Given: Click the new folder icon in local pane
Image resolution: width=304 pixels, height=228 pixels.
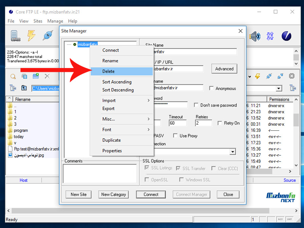Looking at the screenshot, I should click(36, 76).
